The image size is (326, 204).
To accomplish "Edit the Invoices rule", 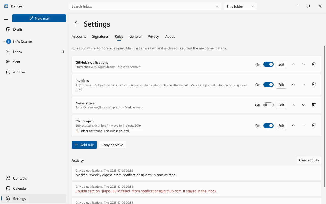I will [x=281, y=85].
